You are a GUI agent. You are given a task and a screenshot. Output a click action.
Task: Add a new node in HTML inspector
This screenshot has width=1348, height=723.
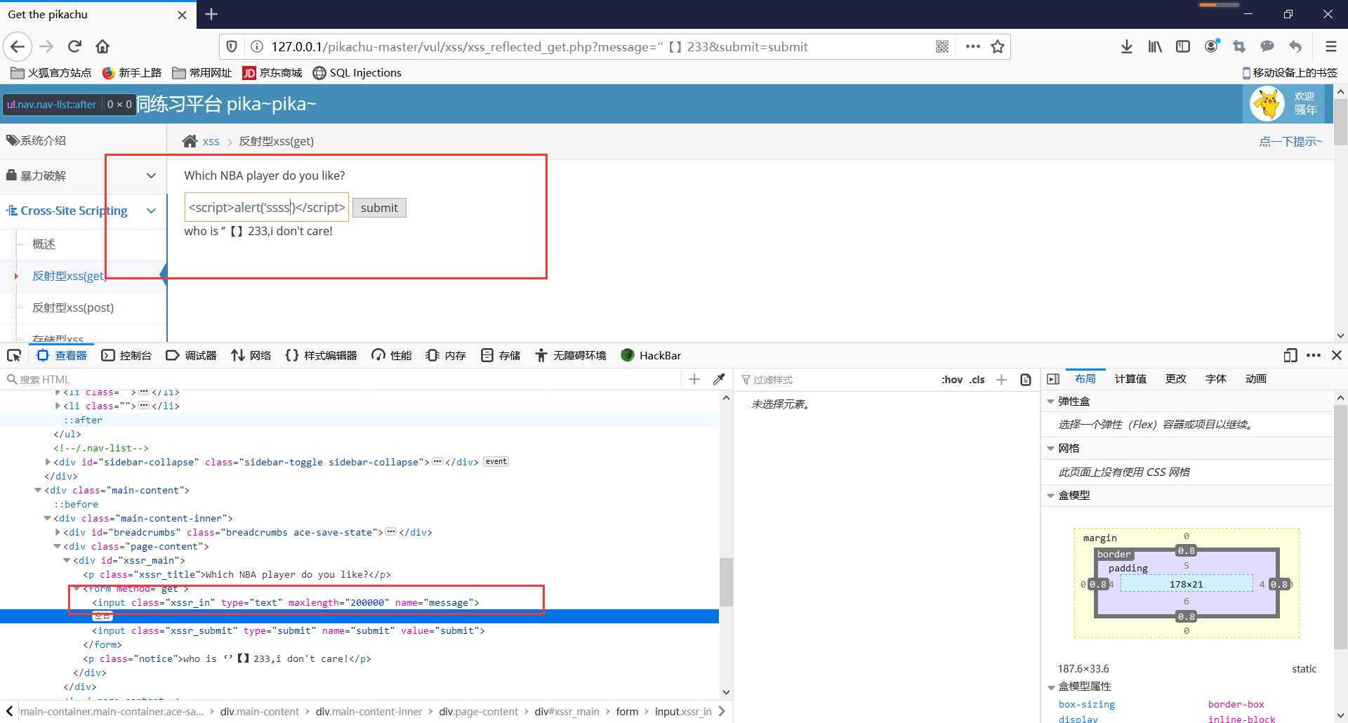click(x=694, y=380)
